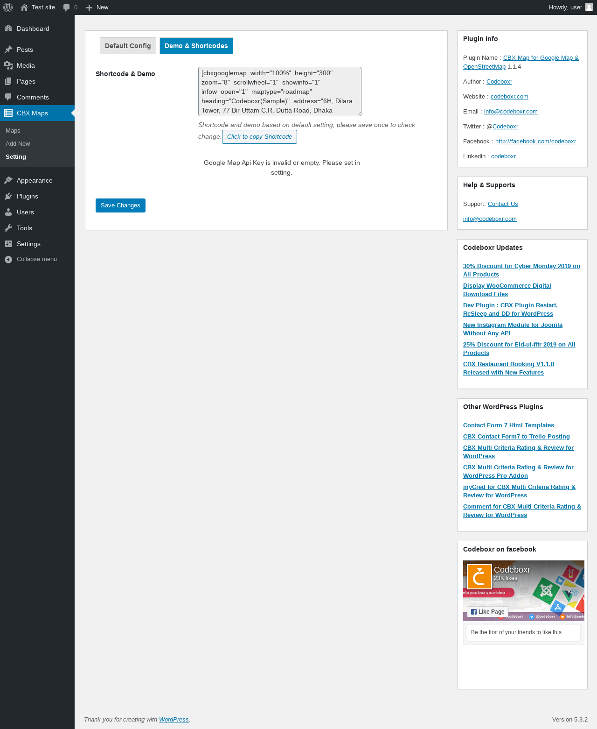Click the Facebook Like Page button
Screen dimensions: 597x729
(488, 612)
